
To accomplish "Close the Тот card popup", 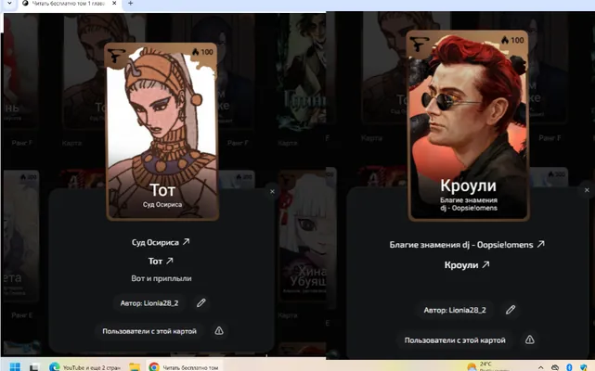I will tap(272, 192).
